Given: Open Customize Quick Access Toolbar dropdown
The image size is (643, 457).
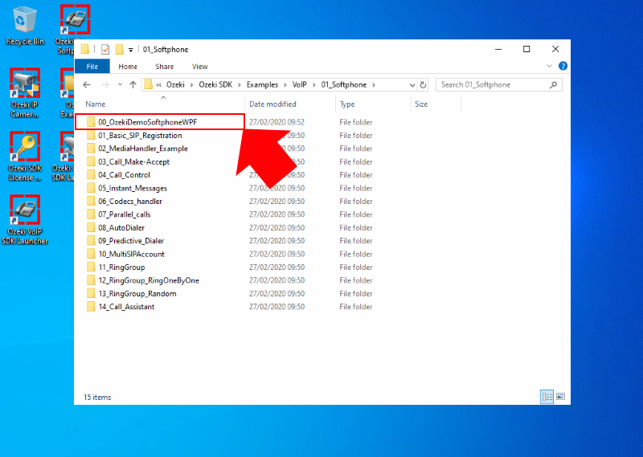Looking at the screenshot, I should click(131, 50).
